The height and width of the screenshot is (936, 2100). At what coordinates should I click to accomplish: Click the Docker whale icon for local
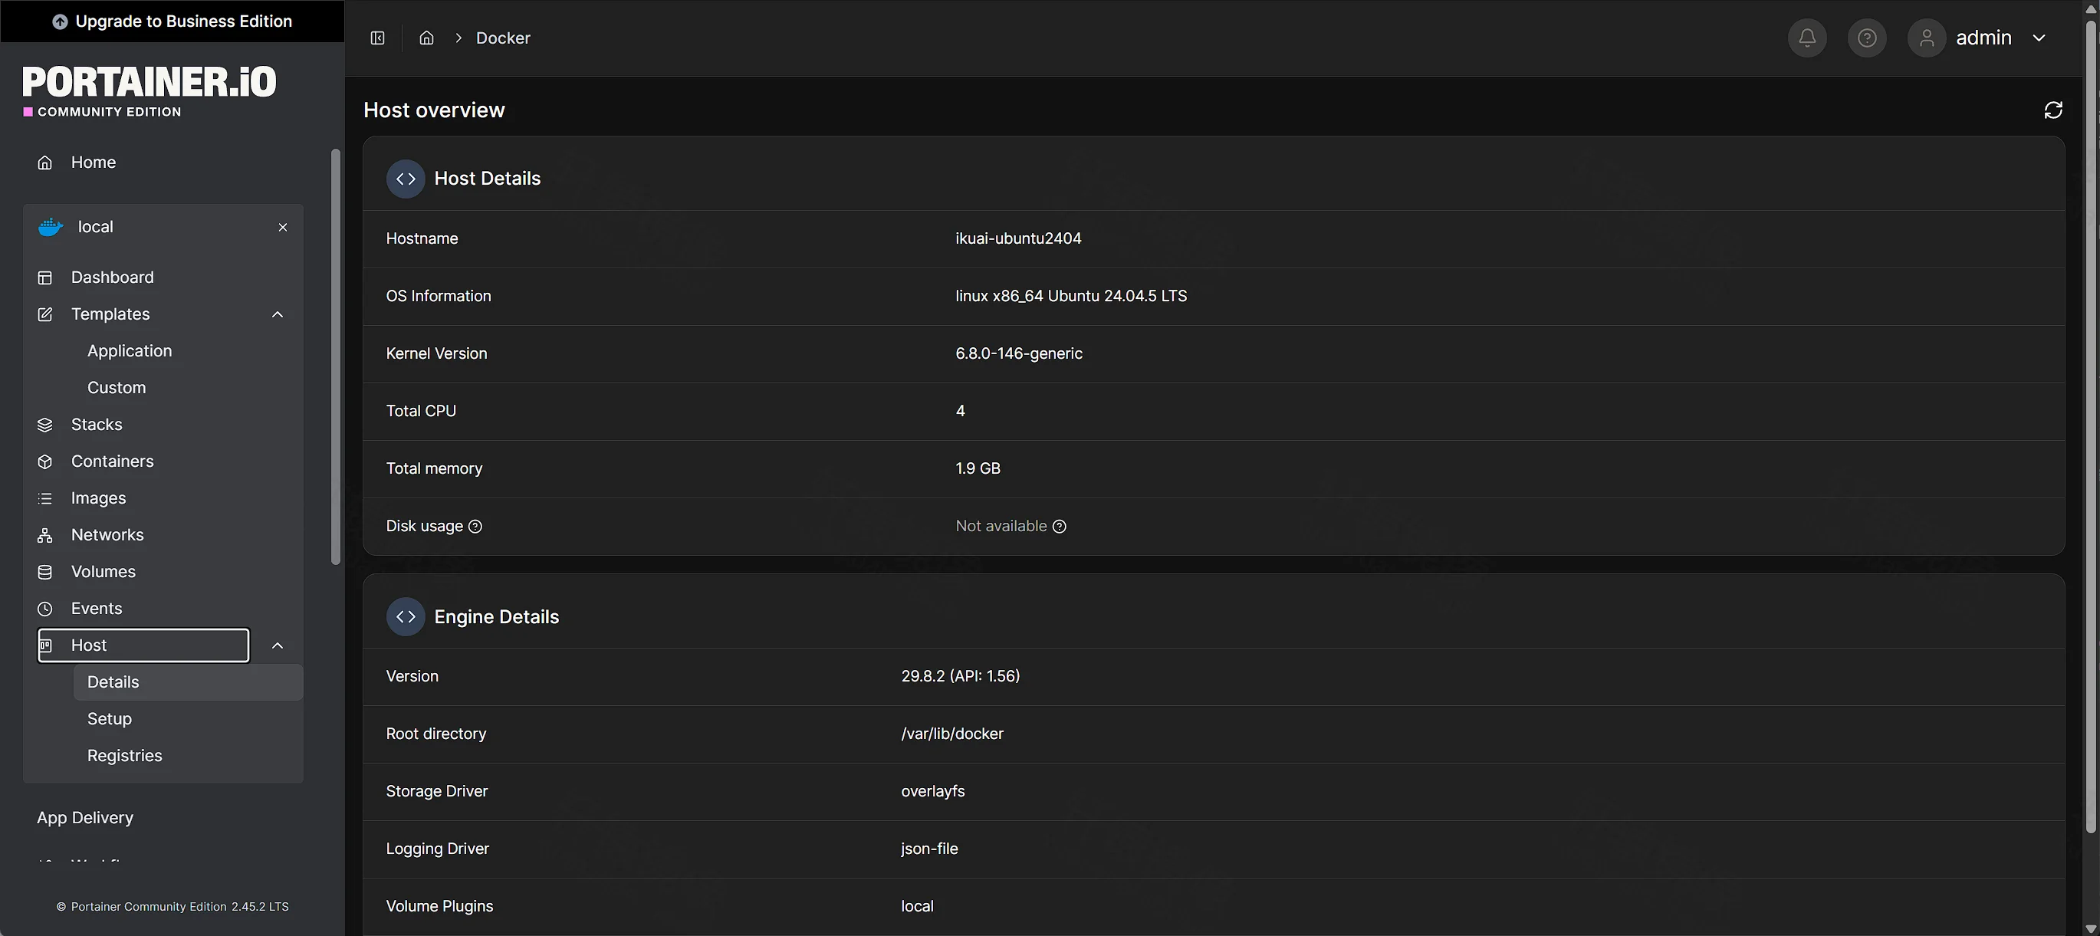tap(51, 228)
